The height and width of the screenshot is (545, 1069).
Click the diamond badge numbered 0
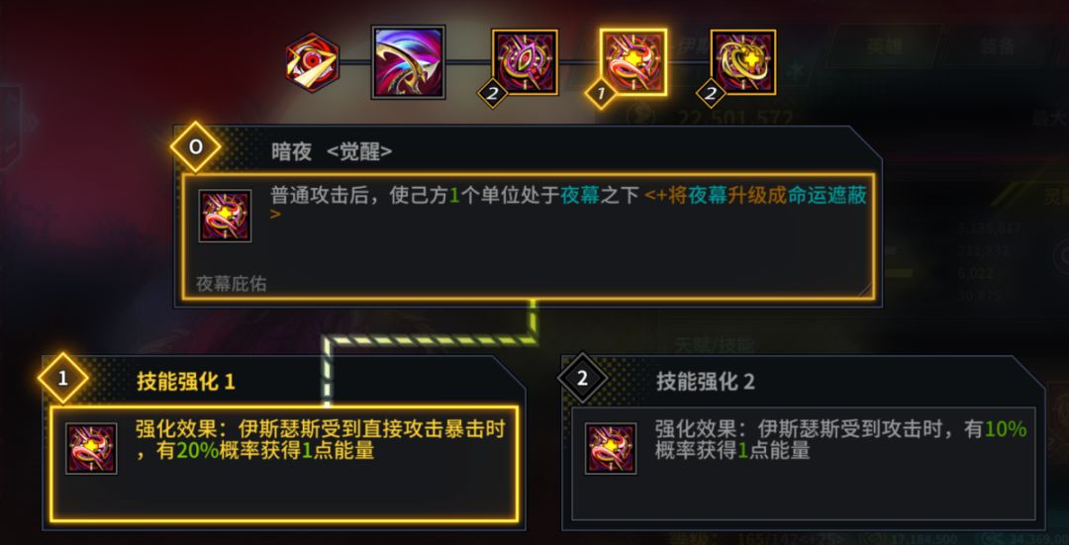pos(196,147)
